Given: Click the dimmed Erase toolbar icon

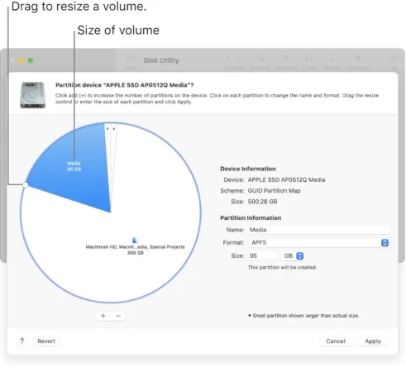Looking at the screenshot, I should coord(309,62).
